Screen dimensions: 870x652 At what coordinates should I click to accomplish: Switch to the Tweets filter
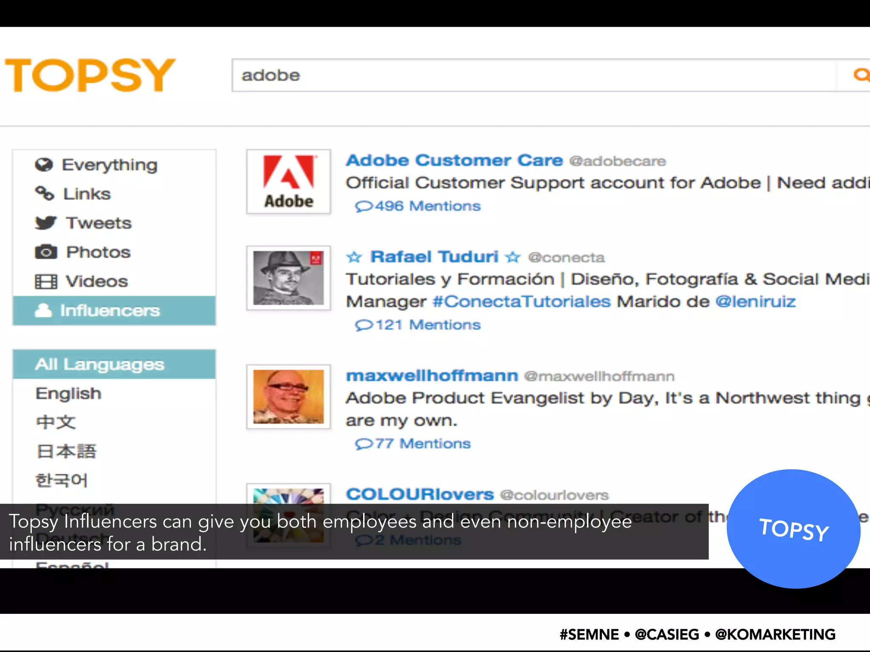114,222
